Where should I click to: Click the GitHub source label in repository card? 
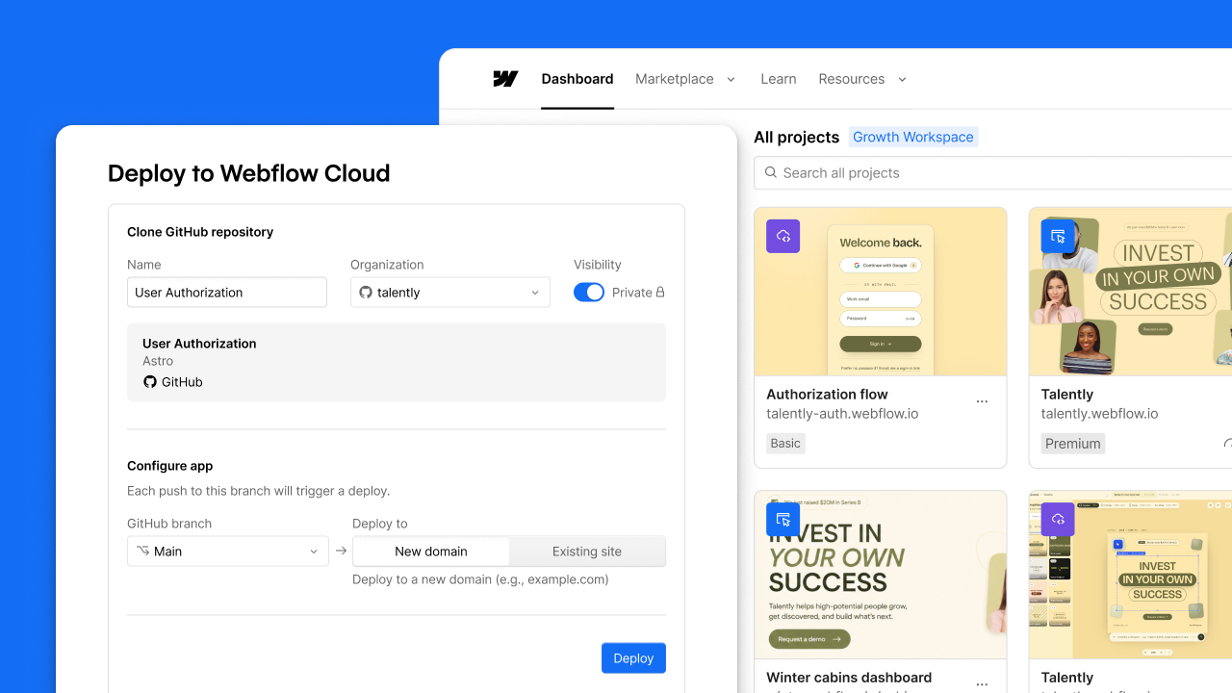click(x=173, y=382)
